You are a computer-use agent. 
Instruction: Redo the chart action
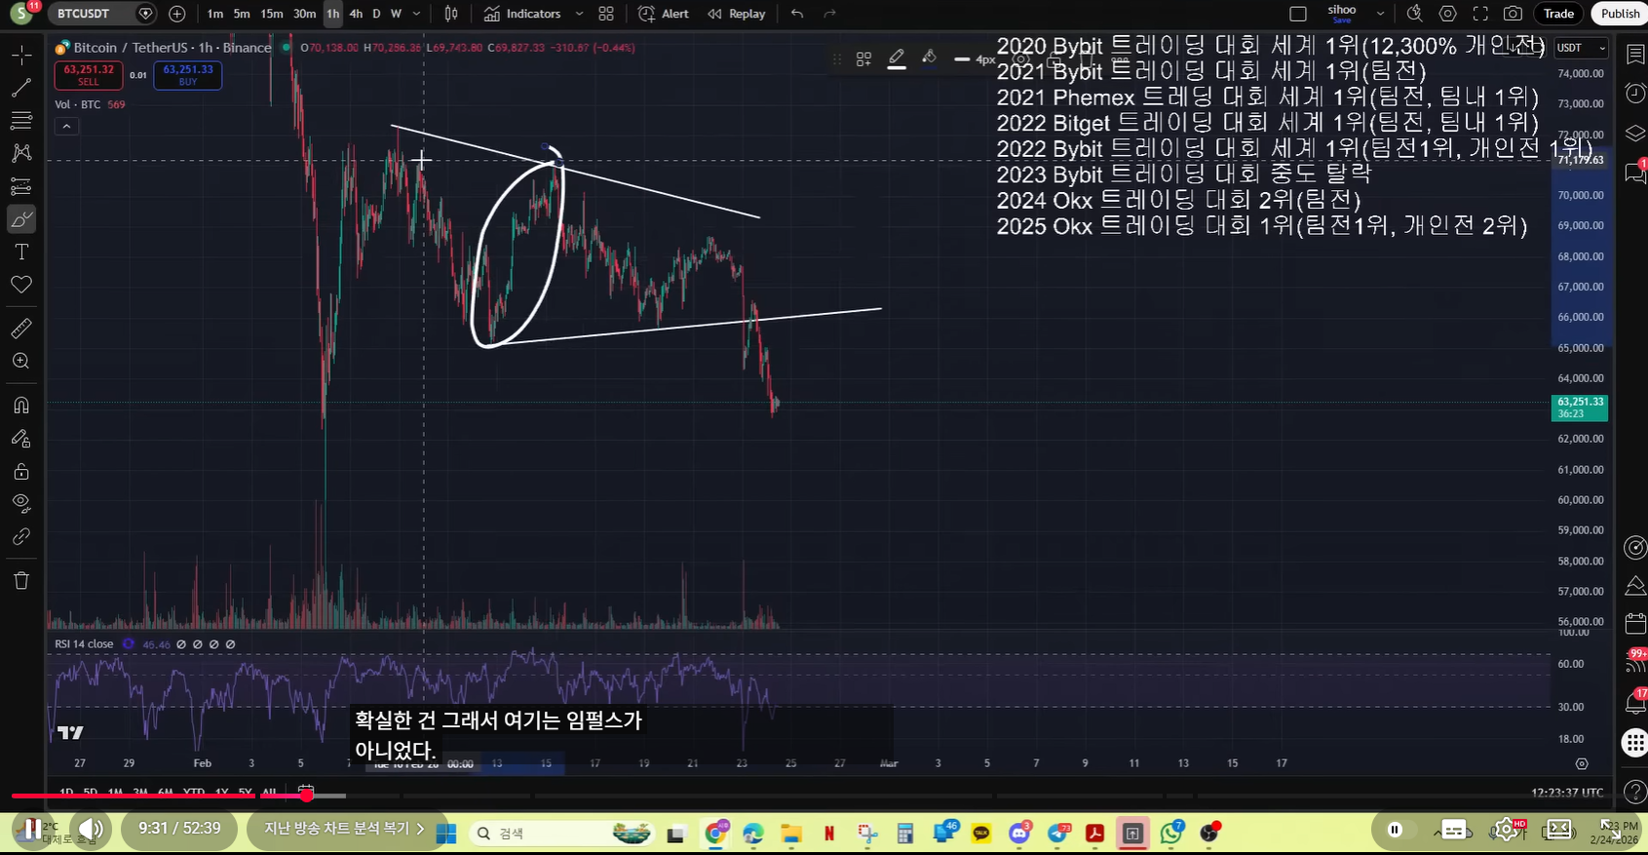[829, 14]
